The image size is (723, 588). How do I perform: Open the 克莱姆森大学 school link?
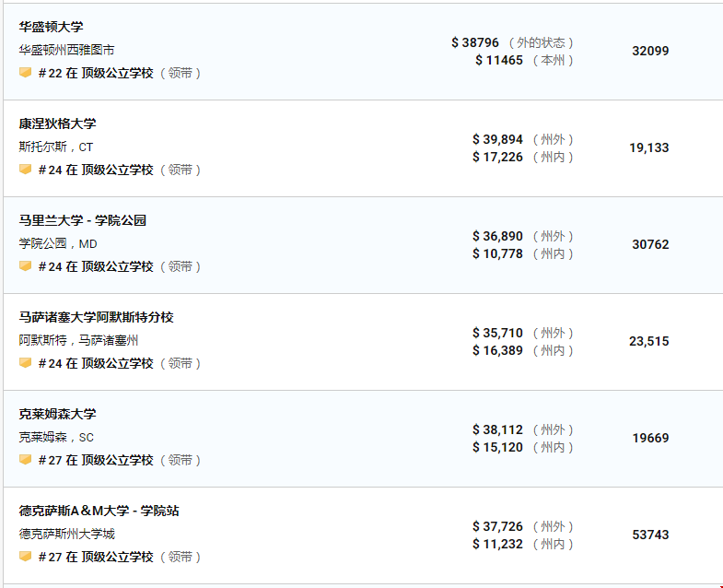click(57, 414)
